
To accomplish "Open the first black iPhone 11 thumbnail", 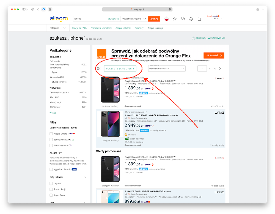I will tap(110, 90).
